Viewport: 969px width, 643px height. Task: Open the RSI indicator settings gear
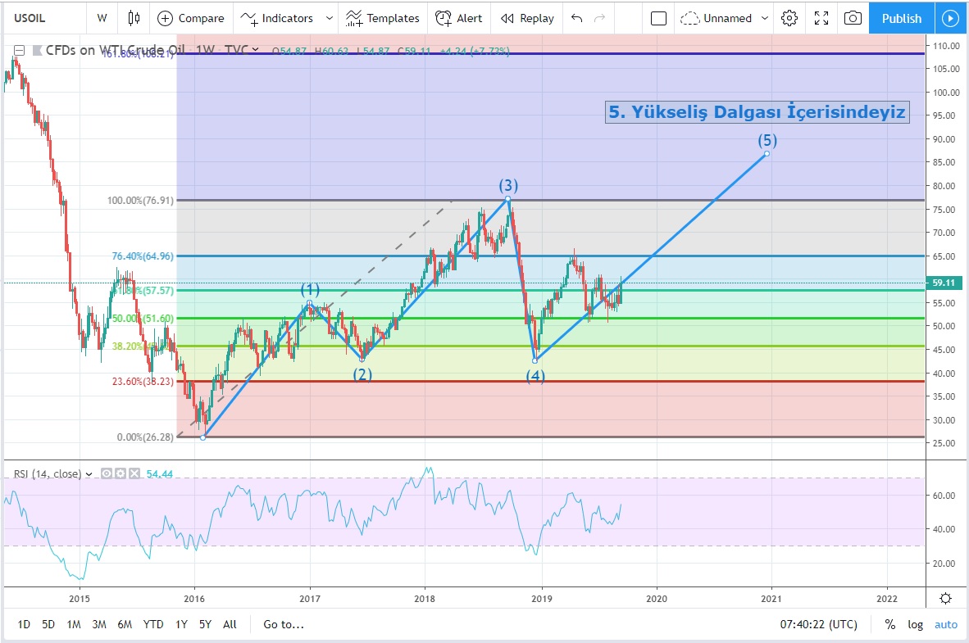coord(121,473)
